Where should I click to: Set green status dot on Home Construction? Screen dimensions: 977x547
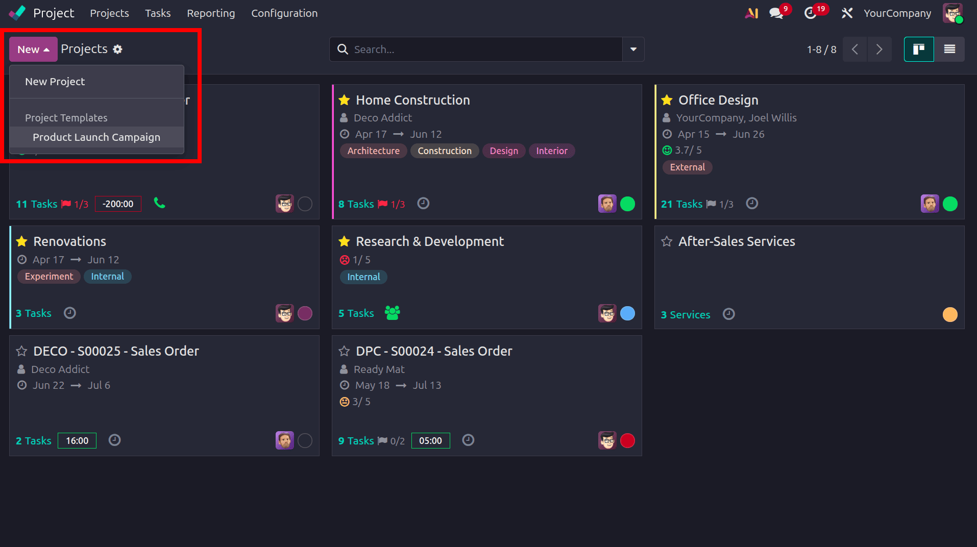point(627,204)
